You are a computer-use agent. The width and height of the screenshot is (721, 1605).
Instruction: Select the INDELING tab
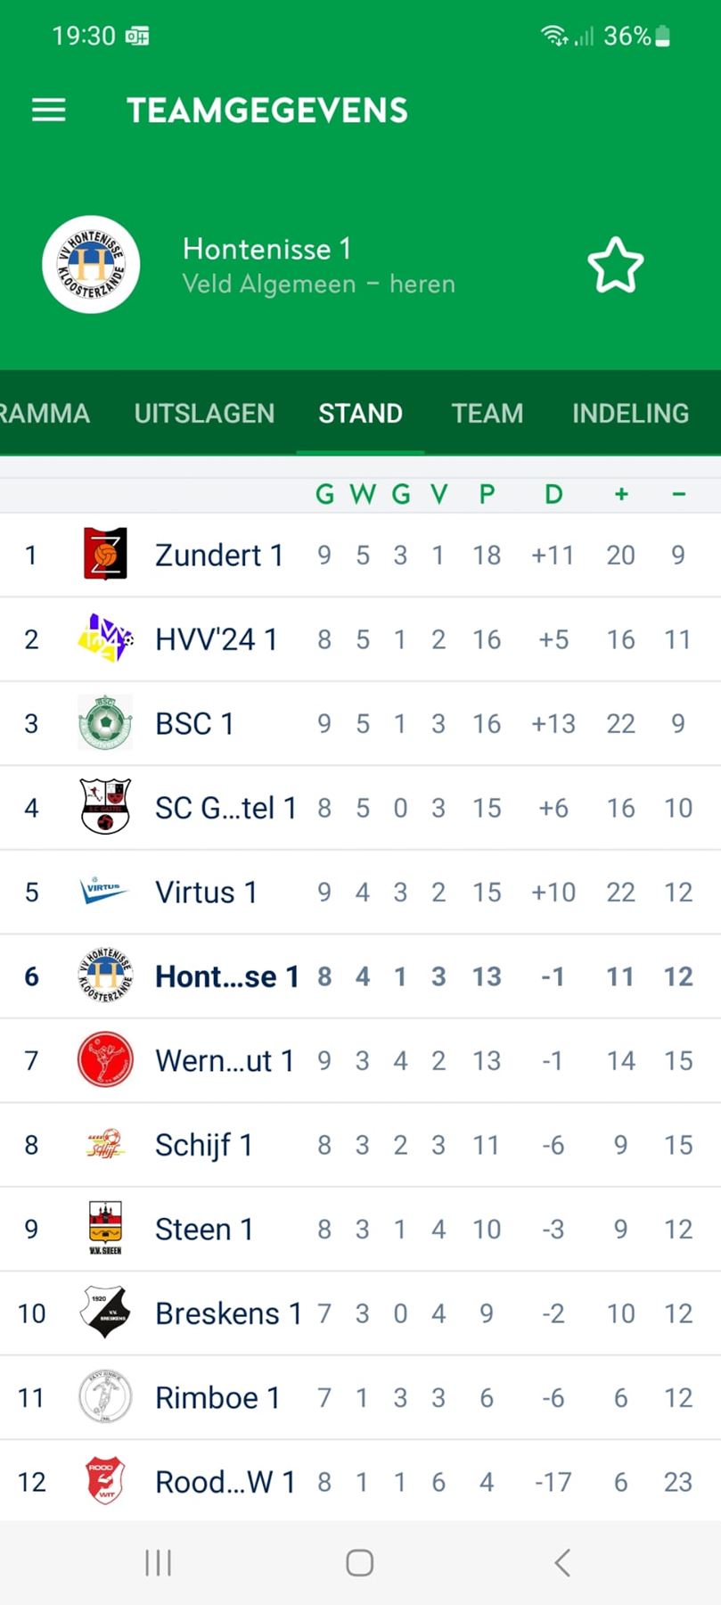[x=630, y=414]
